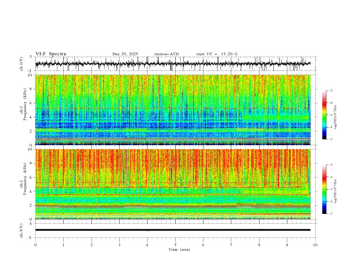Click the ch.2 spectrogram frequency tick "2"
Viewport: 355px width, 275px height.
[32, 205]
